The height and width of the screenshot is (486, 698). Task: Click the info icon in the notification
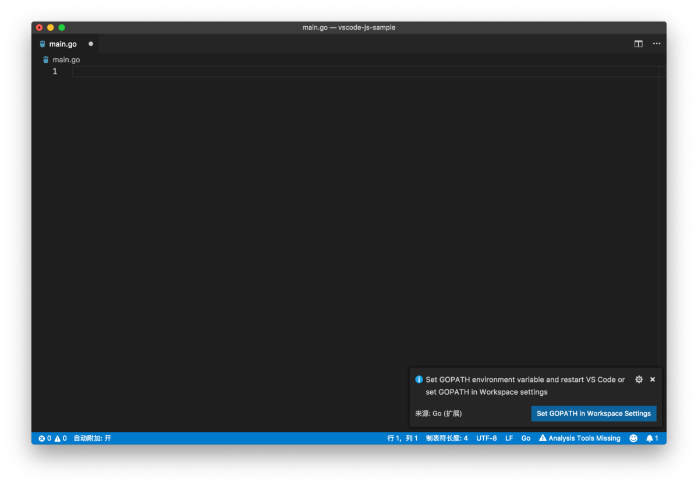pyautogui.click(x=419, y=379)
